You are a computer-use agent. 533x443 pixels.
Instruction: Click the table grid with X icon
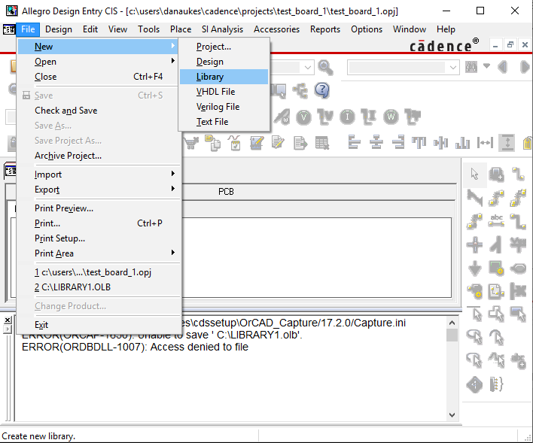tap(322, 143)
